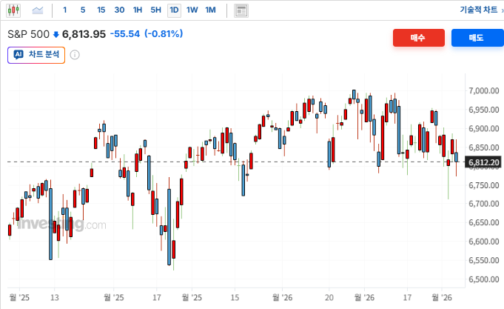Click the 6,750.00 axis label
The image size is (504, 309).
coord(484,185)
